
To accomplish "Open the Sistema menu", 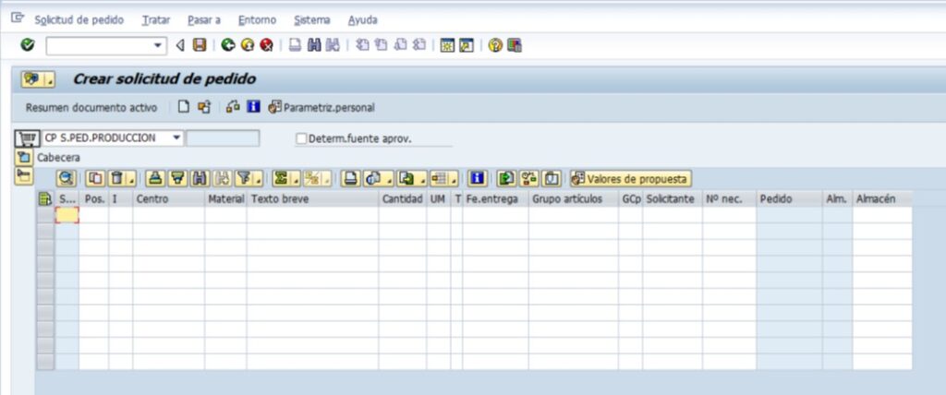I will [x=312, y=20].
